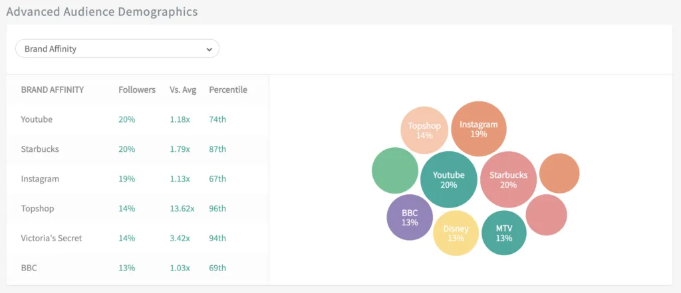This screenshot has width=681, height=293.
Task: Click the 3.42x value for Victoria's Secret
Action: pyautogui.click(x=180, y=238)
